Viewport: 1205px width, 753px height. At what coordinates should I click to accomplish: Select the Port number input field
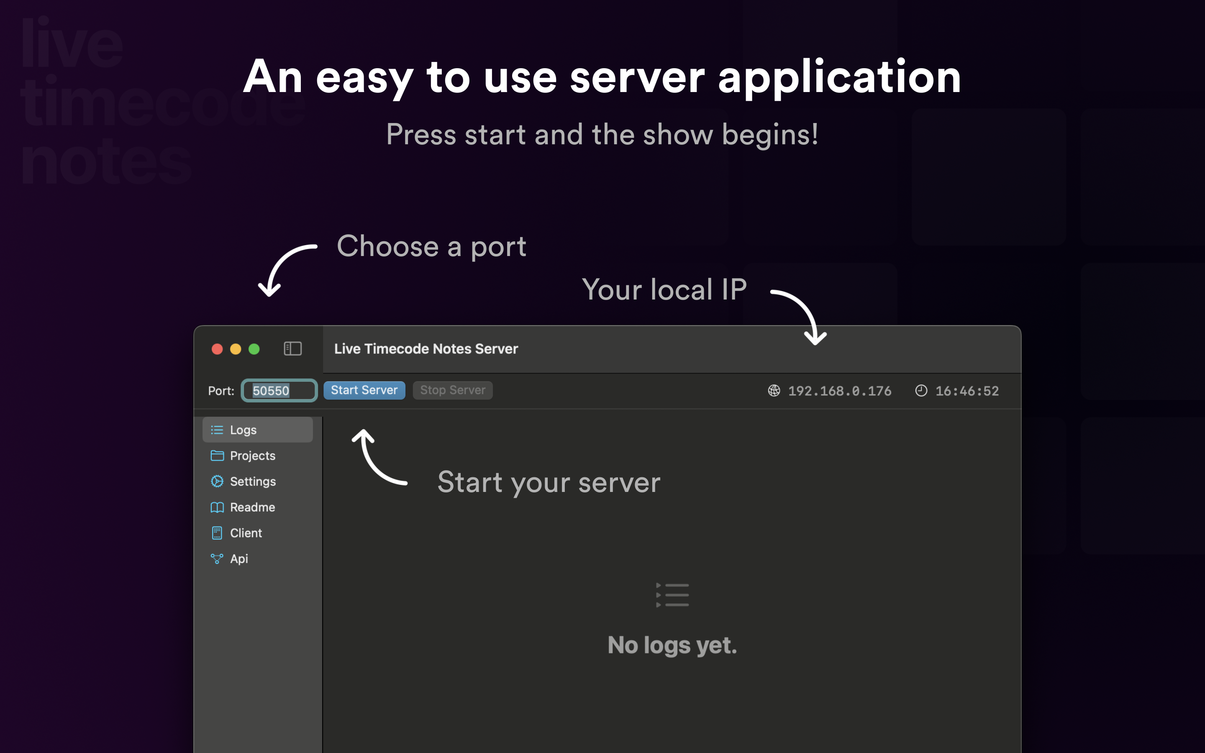(x=279, y=390)
